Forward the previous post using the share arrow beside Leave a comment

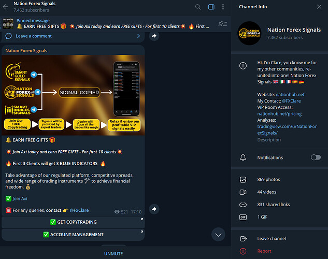tap(154, 36)
